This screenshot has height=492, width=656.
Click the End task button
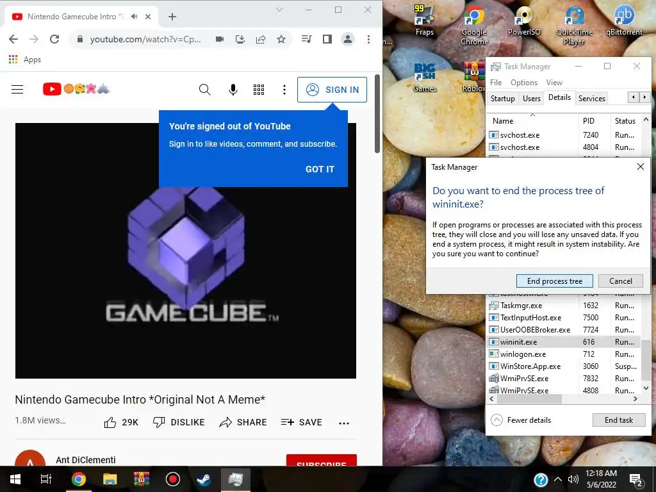pos(619,420)
